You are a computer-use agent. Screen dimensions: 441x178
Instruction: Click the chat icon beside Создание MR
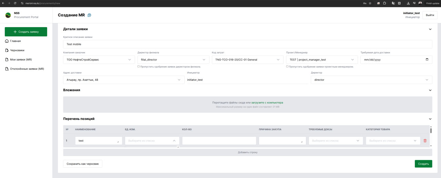(90, 15)
